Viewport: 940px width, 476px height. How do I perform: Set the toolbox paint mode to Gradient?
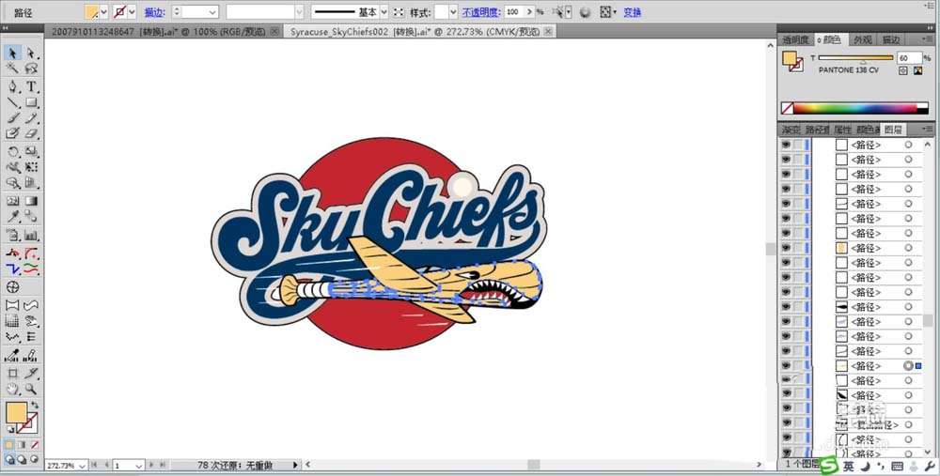click(x=22, y=445)
